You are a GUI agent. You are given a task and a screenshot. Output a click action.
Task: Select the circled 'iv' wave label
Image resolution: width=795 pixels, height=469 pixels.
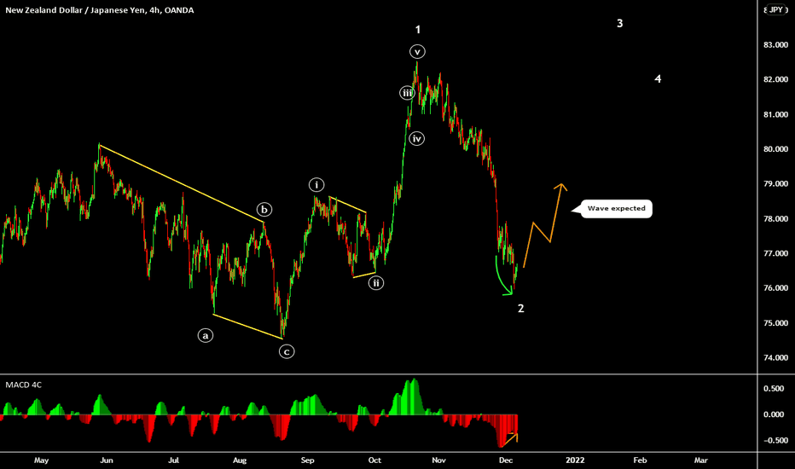417,138
